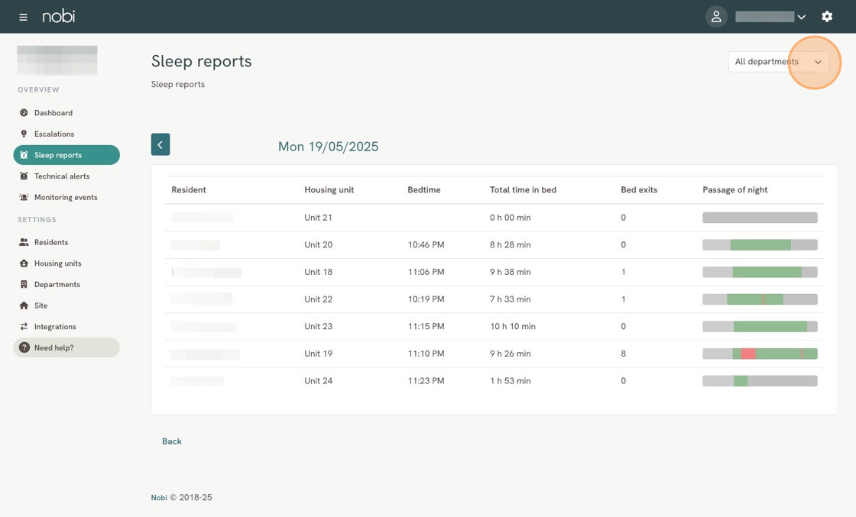Click the Back link
Viewport: 856px width, 517px height.
(172, 441)
